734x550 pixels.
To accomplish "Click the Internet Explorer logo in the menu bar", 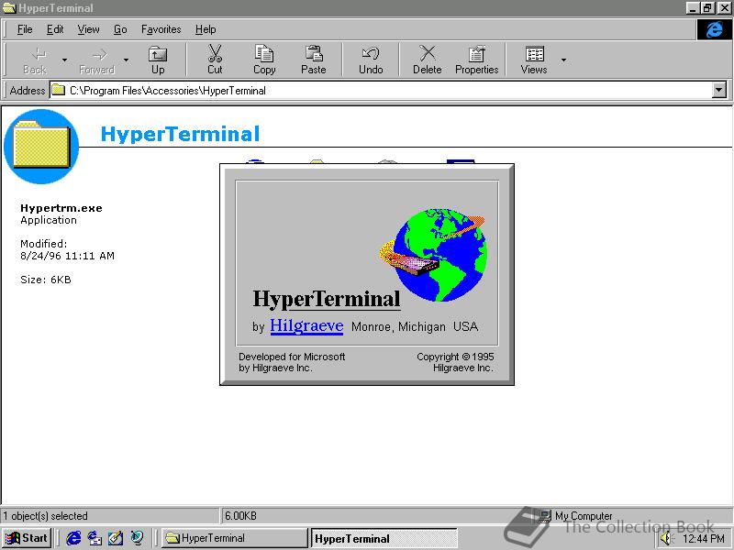I will [714, 30].
